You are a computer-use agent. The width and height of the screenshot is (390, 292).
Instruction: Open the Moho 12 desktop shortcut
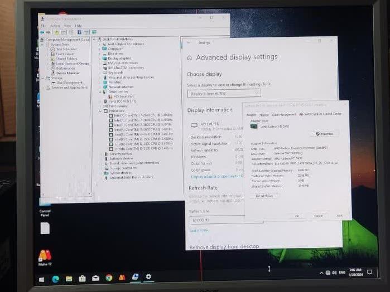click(45, 257)
